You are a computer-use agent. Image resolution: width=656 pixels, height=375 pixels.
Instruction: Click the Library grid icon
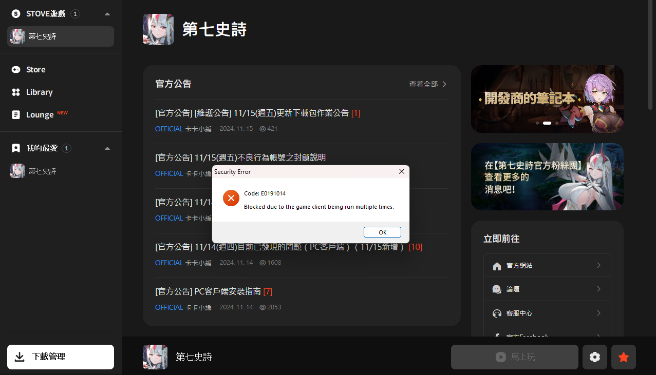click(16, 92)
